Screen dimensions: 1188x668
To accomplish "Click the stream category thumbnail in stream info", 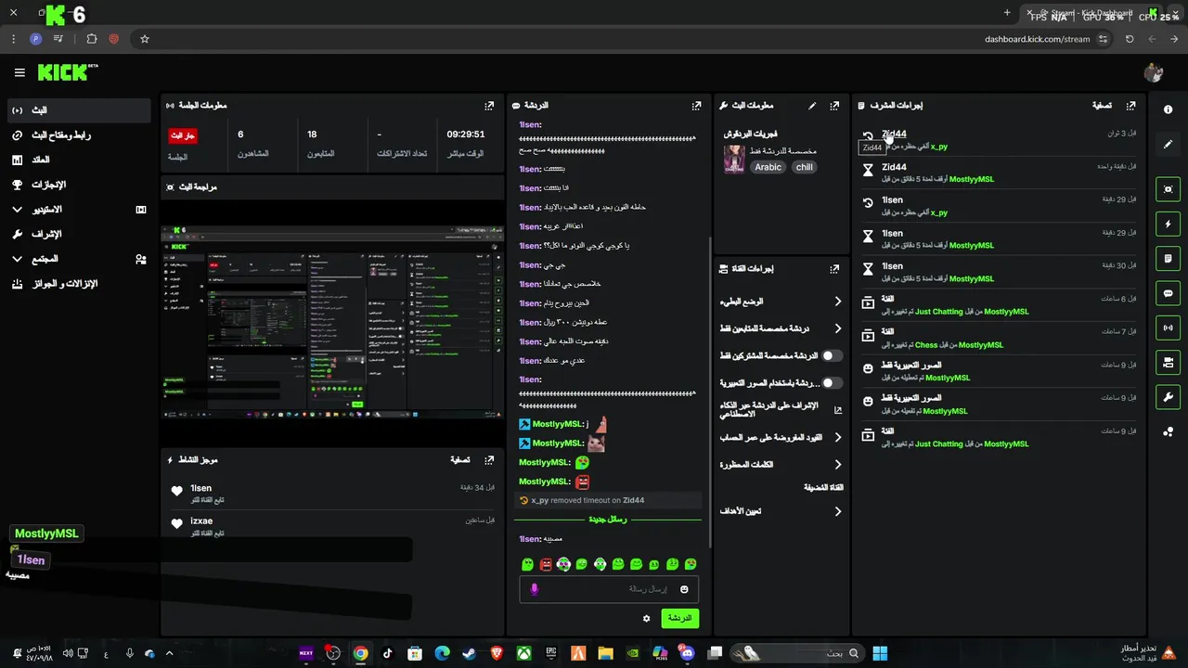I will (734, 159).
